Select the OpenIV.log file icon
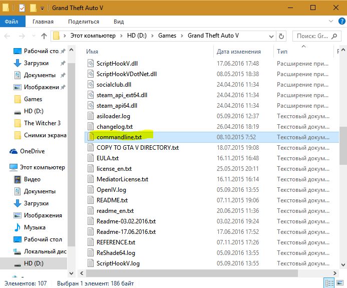 tap(91, 190)
